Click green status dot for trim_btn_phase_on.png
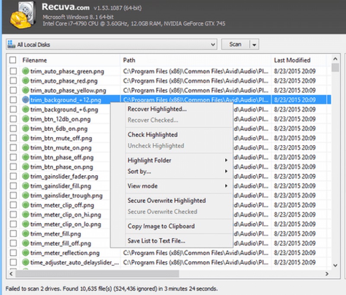The image size is (346, 295). click(26, 167)
